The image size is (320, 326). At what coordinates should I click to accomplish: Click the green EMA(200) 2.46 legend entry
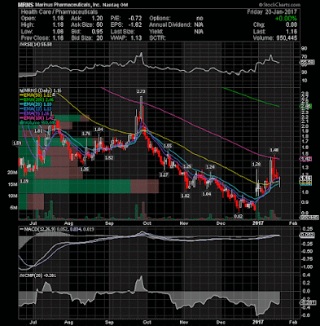[37, 99]
